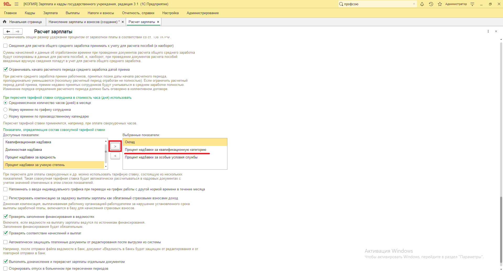Image resolution: width=503 pixels, height=271 pixels.
Task: Click the search magnifier icon
Action: 341,4
